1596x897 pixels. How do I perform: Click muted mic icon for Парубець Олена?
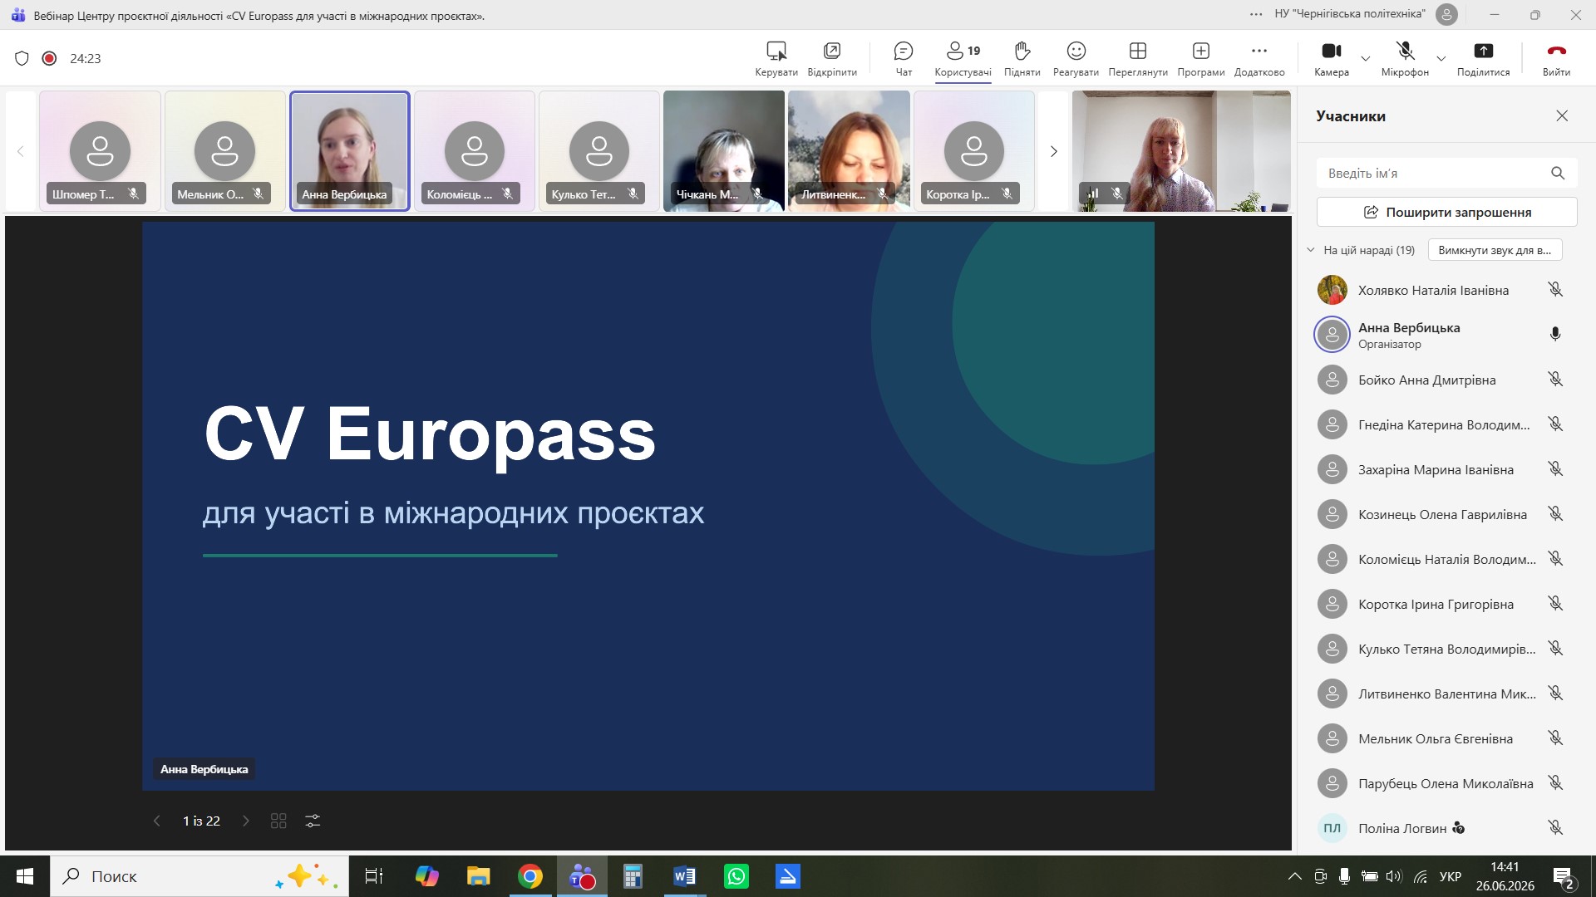click(x=1555, y=783)
